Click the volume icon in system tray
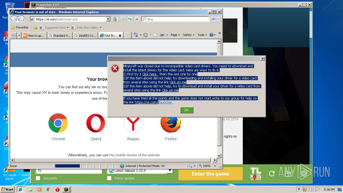This screenshot has width=343, height=193. pyautogui.click(x=311, y=189)
